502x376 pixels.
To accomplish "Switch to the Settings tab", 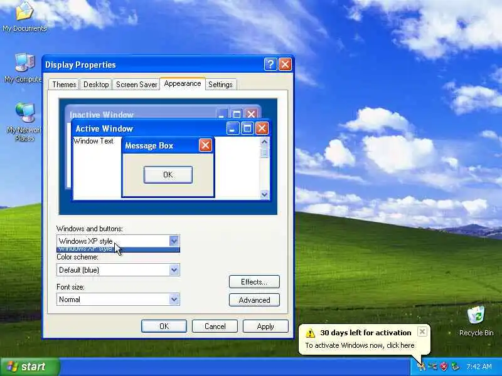I will click(x=220, y=85).
